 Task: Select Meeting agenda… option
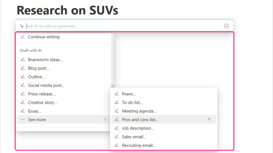pos(164,111)
